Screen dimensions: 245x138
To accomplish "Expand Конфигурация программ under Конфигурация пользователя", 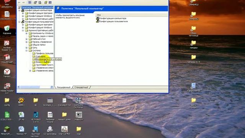I will (x=23, y=25).
